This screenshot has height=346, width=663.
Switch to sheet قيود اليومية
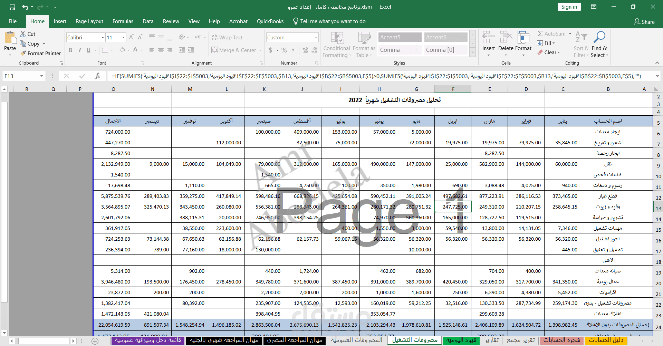[x=461, y=340]
